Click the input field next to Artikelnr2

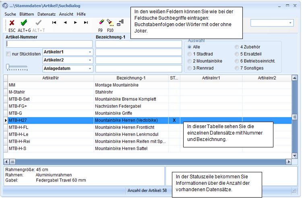(139, 60)
